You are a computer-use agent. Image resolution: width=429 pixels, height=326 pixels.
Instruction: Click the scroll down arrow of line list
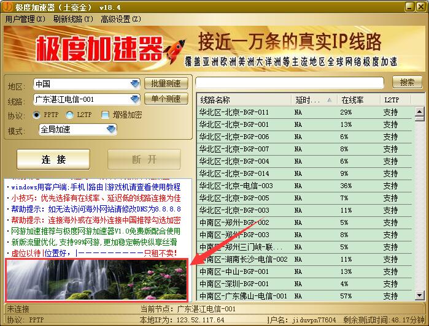(x=419, y=295)
